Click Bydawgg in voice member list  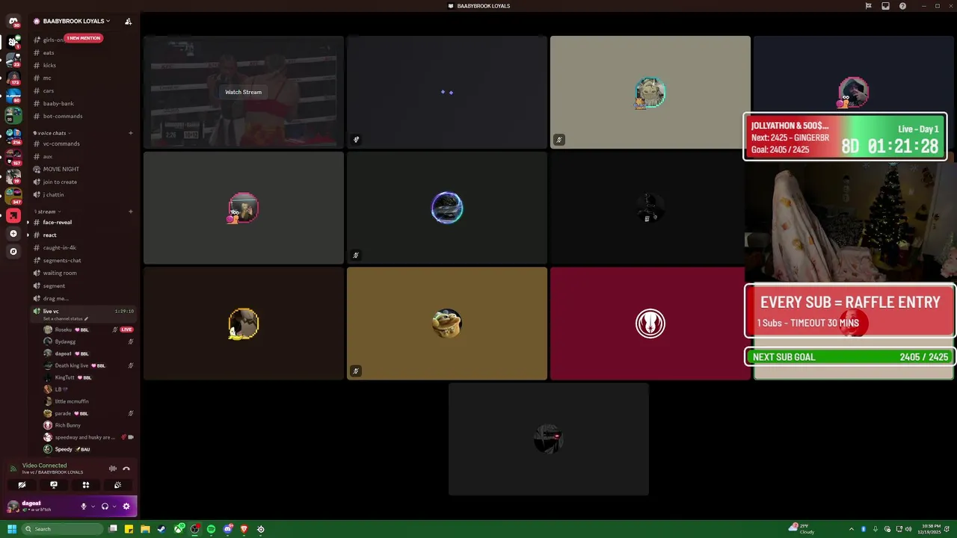[88, 341]
